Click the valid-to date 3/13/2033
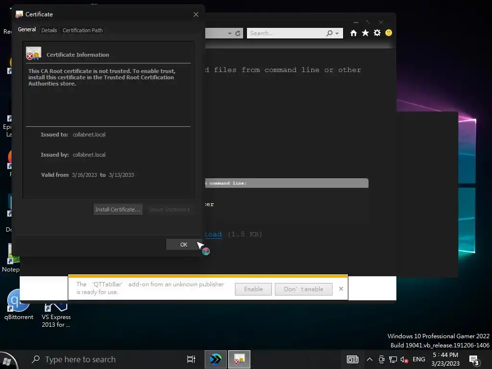This screenshot has height=369, width=492. pos(122,175)
